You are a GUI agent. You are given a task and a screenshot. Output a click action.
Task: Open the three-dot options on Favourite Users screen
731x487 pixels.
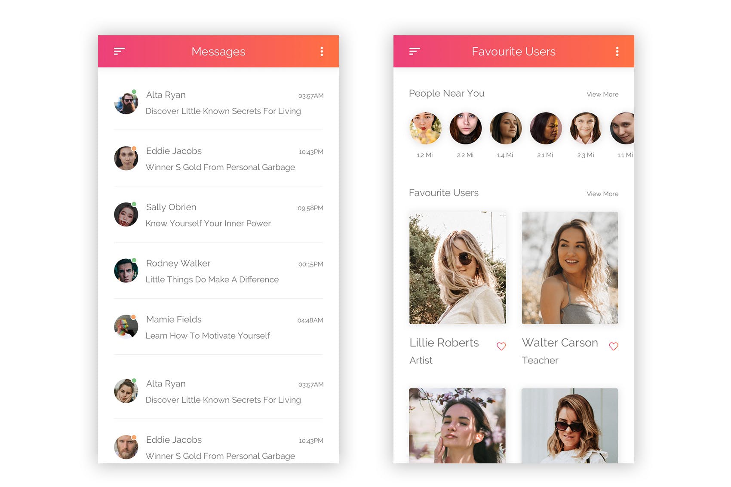(617, 51)
